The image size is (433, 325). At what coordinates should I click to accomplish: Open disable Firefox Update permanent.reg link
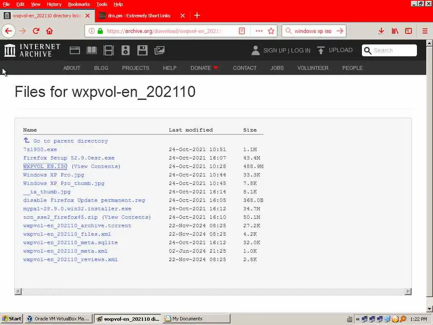point(84,200)
